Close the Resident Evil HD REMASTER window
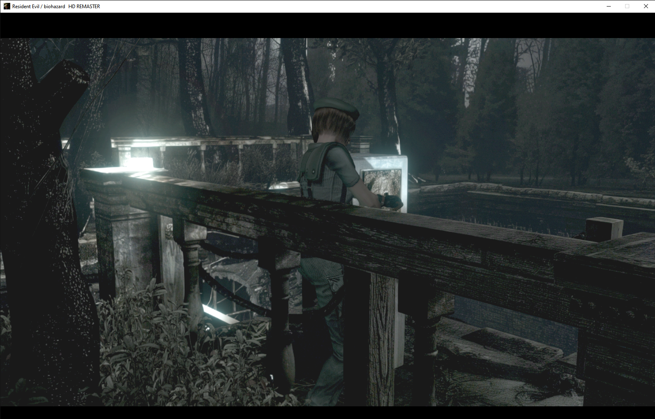The height and width of the screenshot is (419, 655). [x=646, y=6]
